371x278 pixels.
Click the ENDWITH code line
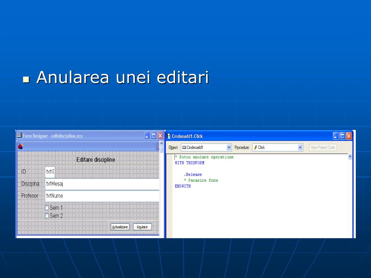click(183, 186)
